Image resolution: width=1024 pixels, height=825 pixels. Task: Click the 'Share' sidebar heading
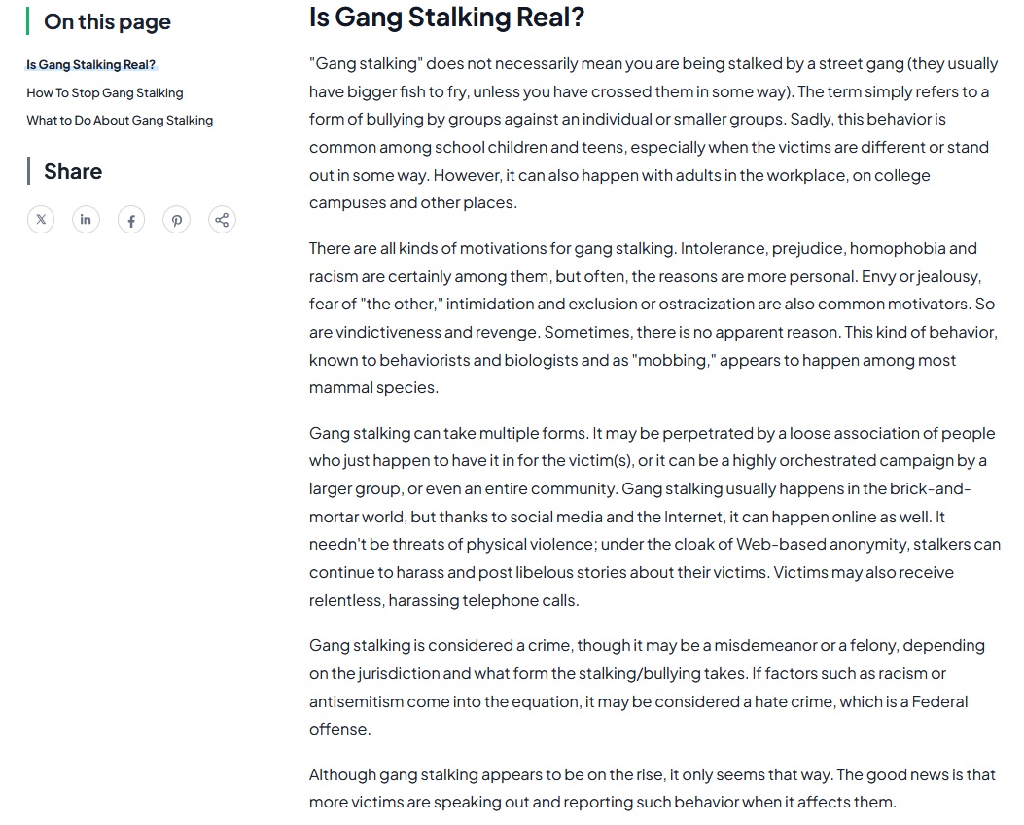pos(73,171)
